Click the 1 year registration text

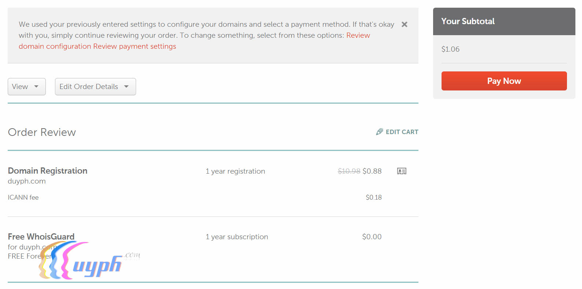[235, 171]
